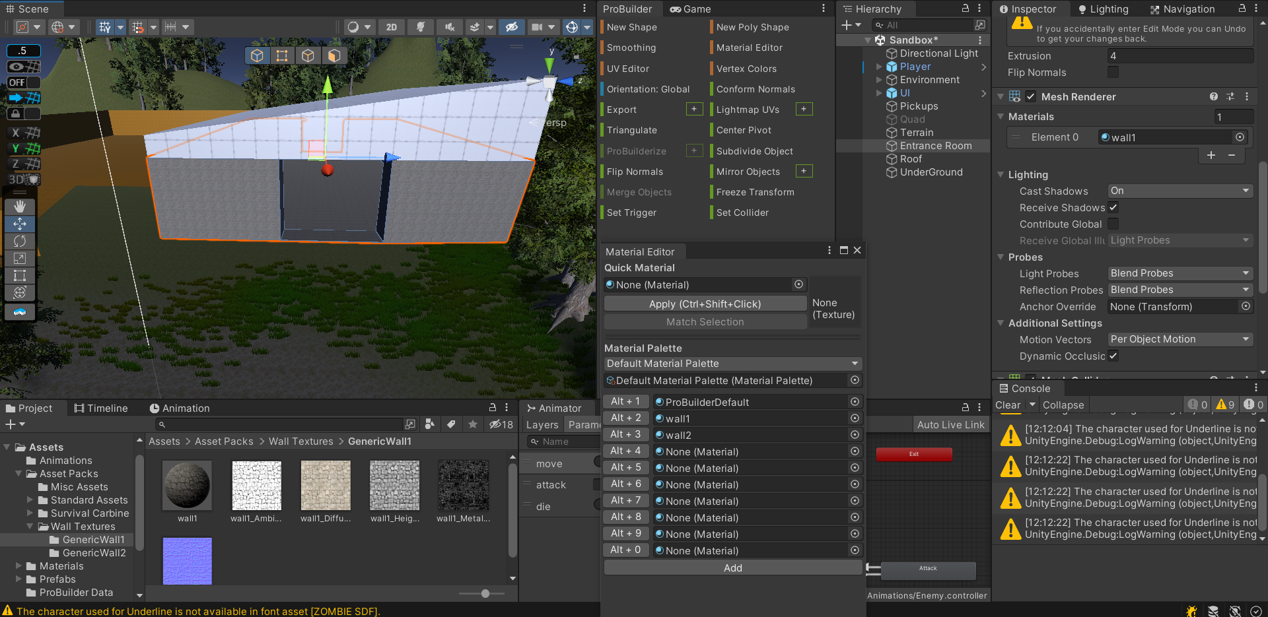
Task: Select the Hand (view) tool
Action: coord(20,207)
